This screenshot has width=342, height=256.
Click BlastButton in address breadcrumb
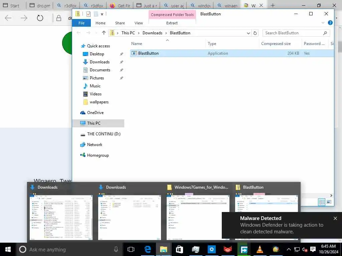coord(180,33)
